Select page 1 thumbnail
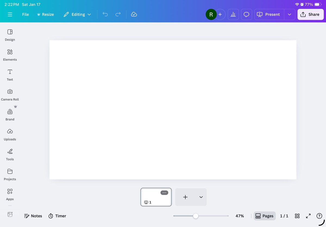Viewport: 326px width, 227px height. click(x=156, y=197)
